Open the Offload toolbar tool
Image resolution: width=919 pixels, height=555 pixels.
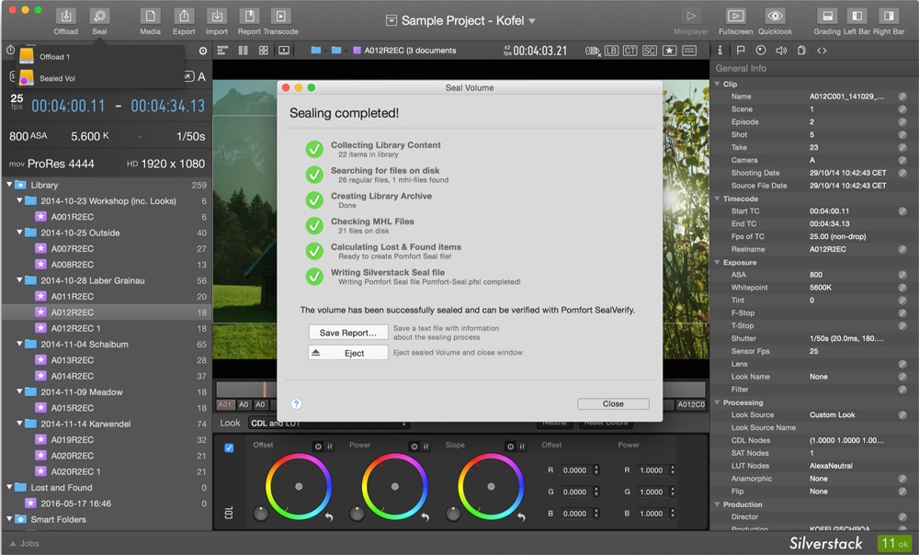click(x=65, y=21)
